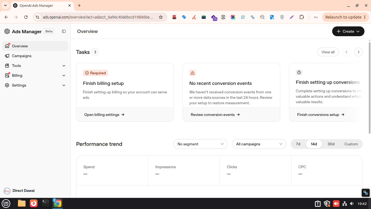
Task: Click the site info icon in address bar
Action: click(x=37, y=17)
